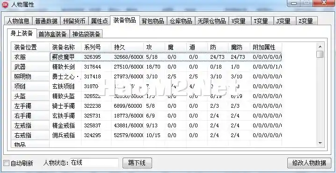Switch to the 背包物品 tab
This screenshot has height=173, width=336.
153,21
